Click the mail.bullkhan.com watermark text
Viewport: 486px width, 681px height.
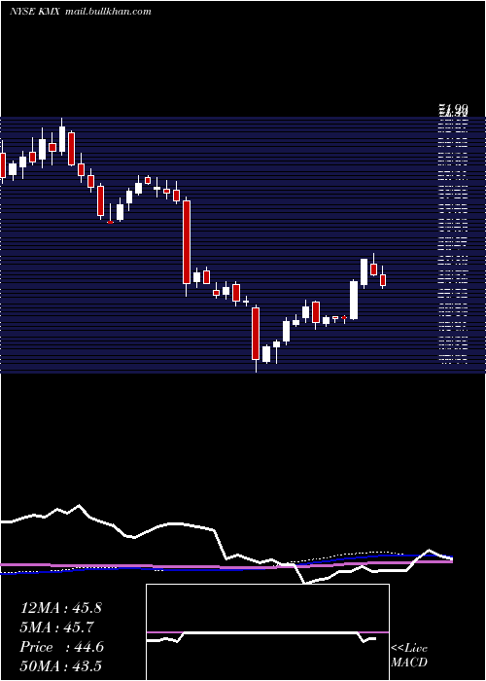[108, 12]
